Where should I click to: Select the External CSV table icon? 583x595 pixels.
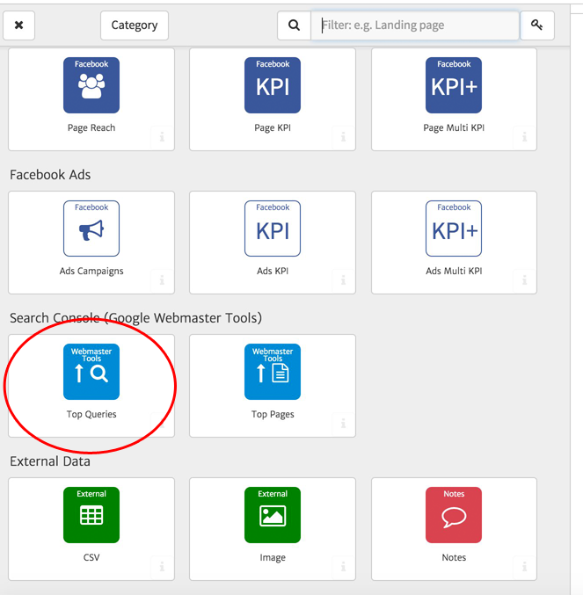pos(91,515)
